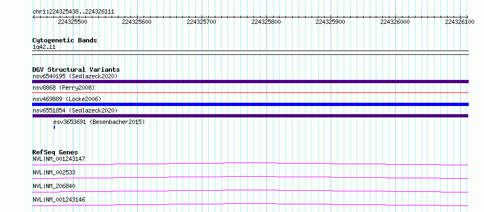Open RefSeq gene NVL|NM_001243147 label

pyautogui.click(x=59, y=159)
